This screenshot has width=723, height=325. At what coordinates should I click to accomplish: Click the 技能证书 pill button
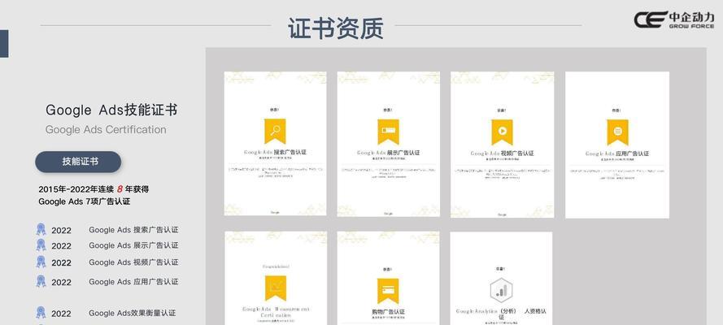78,162
